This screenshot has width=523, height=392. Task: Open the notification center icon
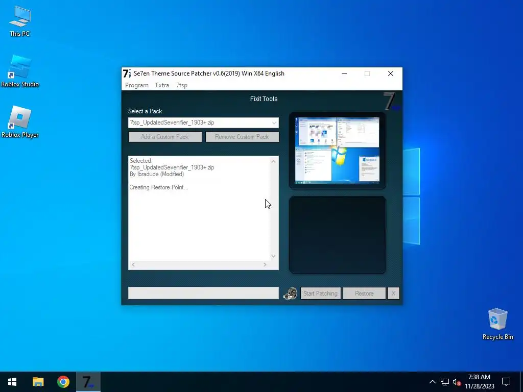tap(506, 382)
